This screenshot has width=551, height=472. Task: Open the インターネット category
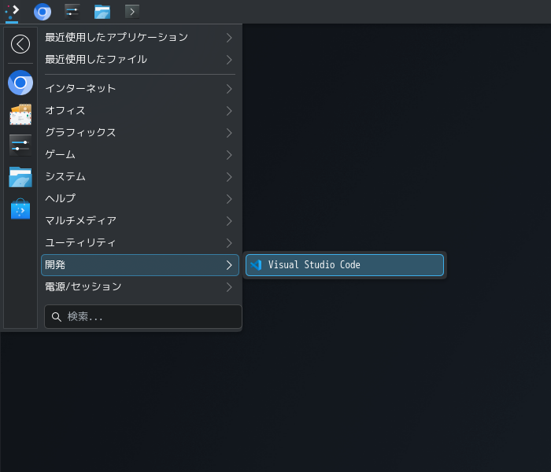(140, 89)
